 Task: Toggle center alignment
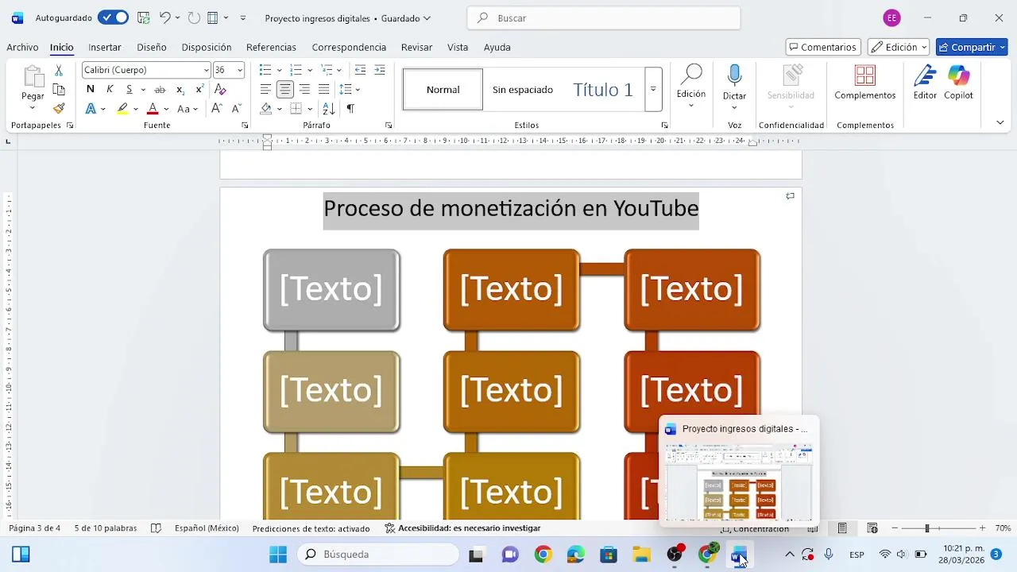[x=285, y=90]
